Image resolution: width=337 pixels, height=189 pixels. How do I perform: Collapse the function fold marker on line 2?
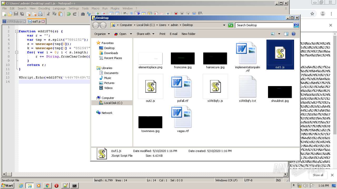pos(17,31)
